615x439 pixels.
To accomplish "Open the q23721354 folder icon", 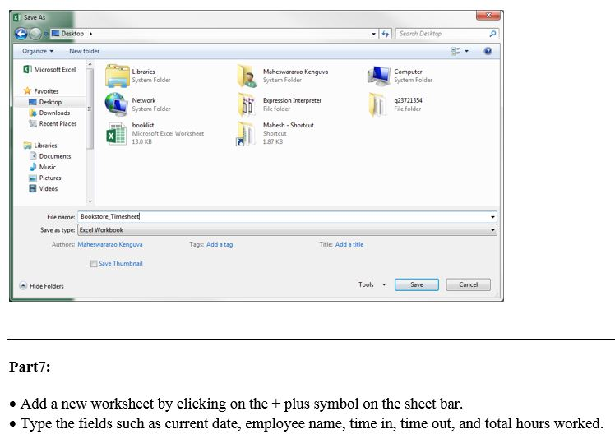I will click(x=377, y=104).
